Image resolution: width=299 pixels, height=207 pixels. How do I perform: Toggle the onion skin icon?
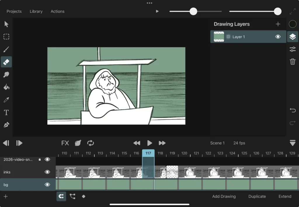pos(78,143)
